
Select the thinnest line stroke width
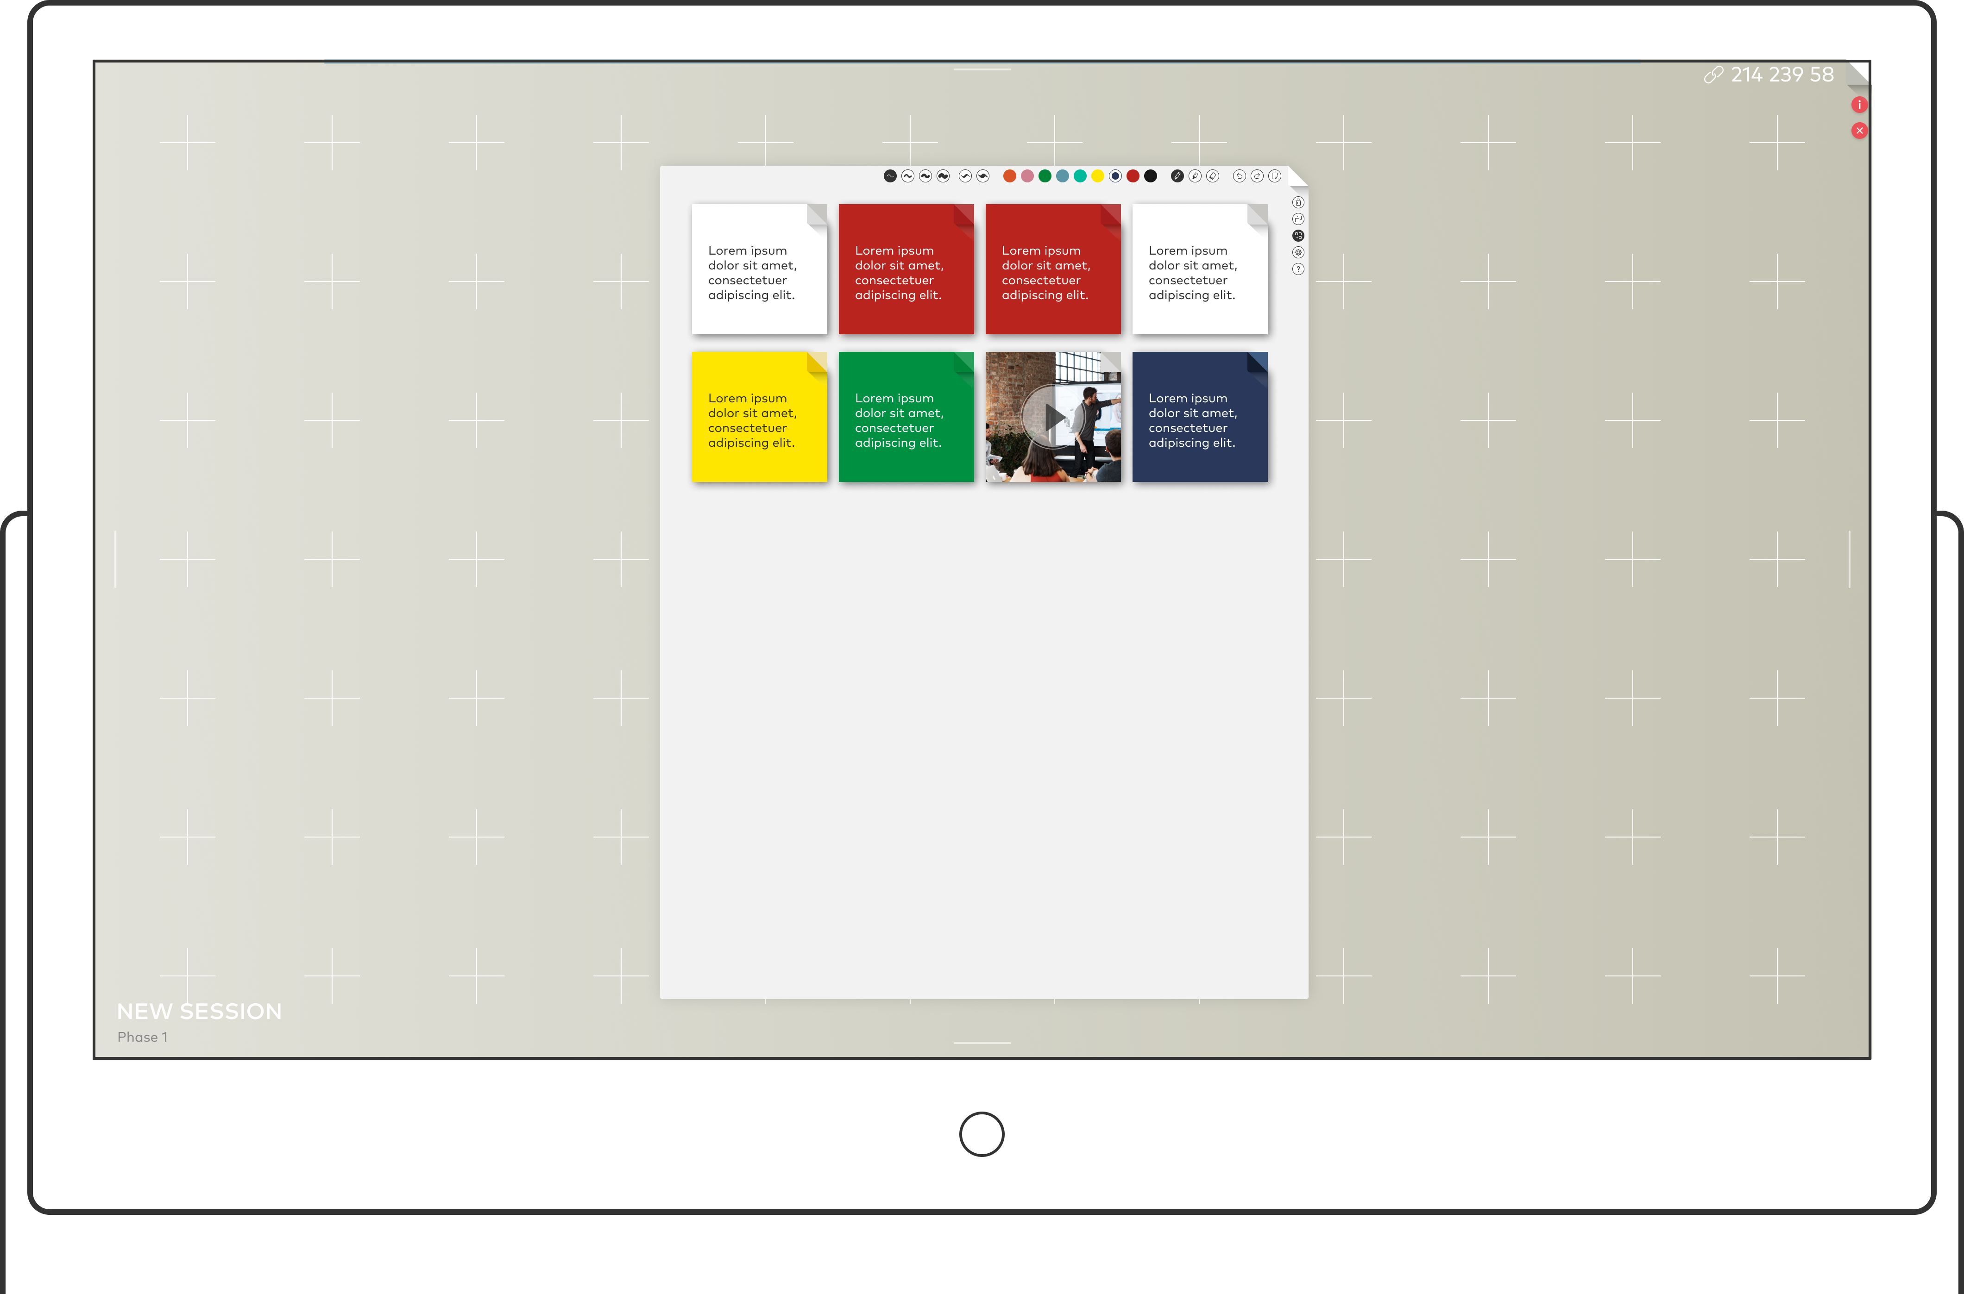[x=890, y=176]
